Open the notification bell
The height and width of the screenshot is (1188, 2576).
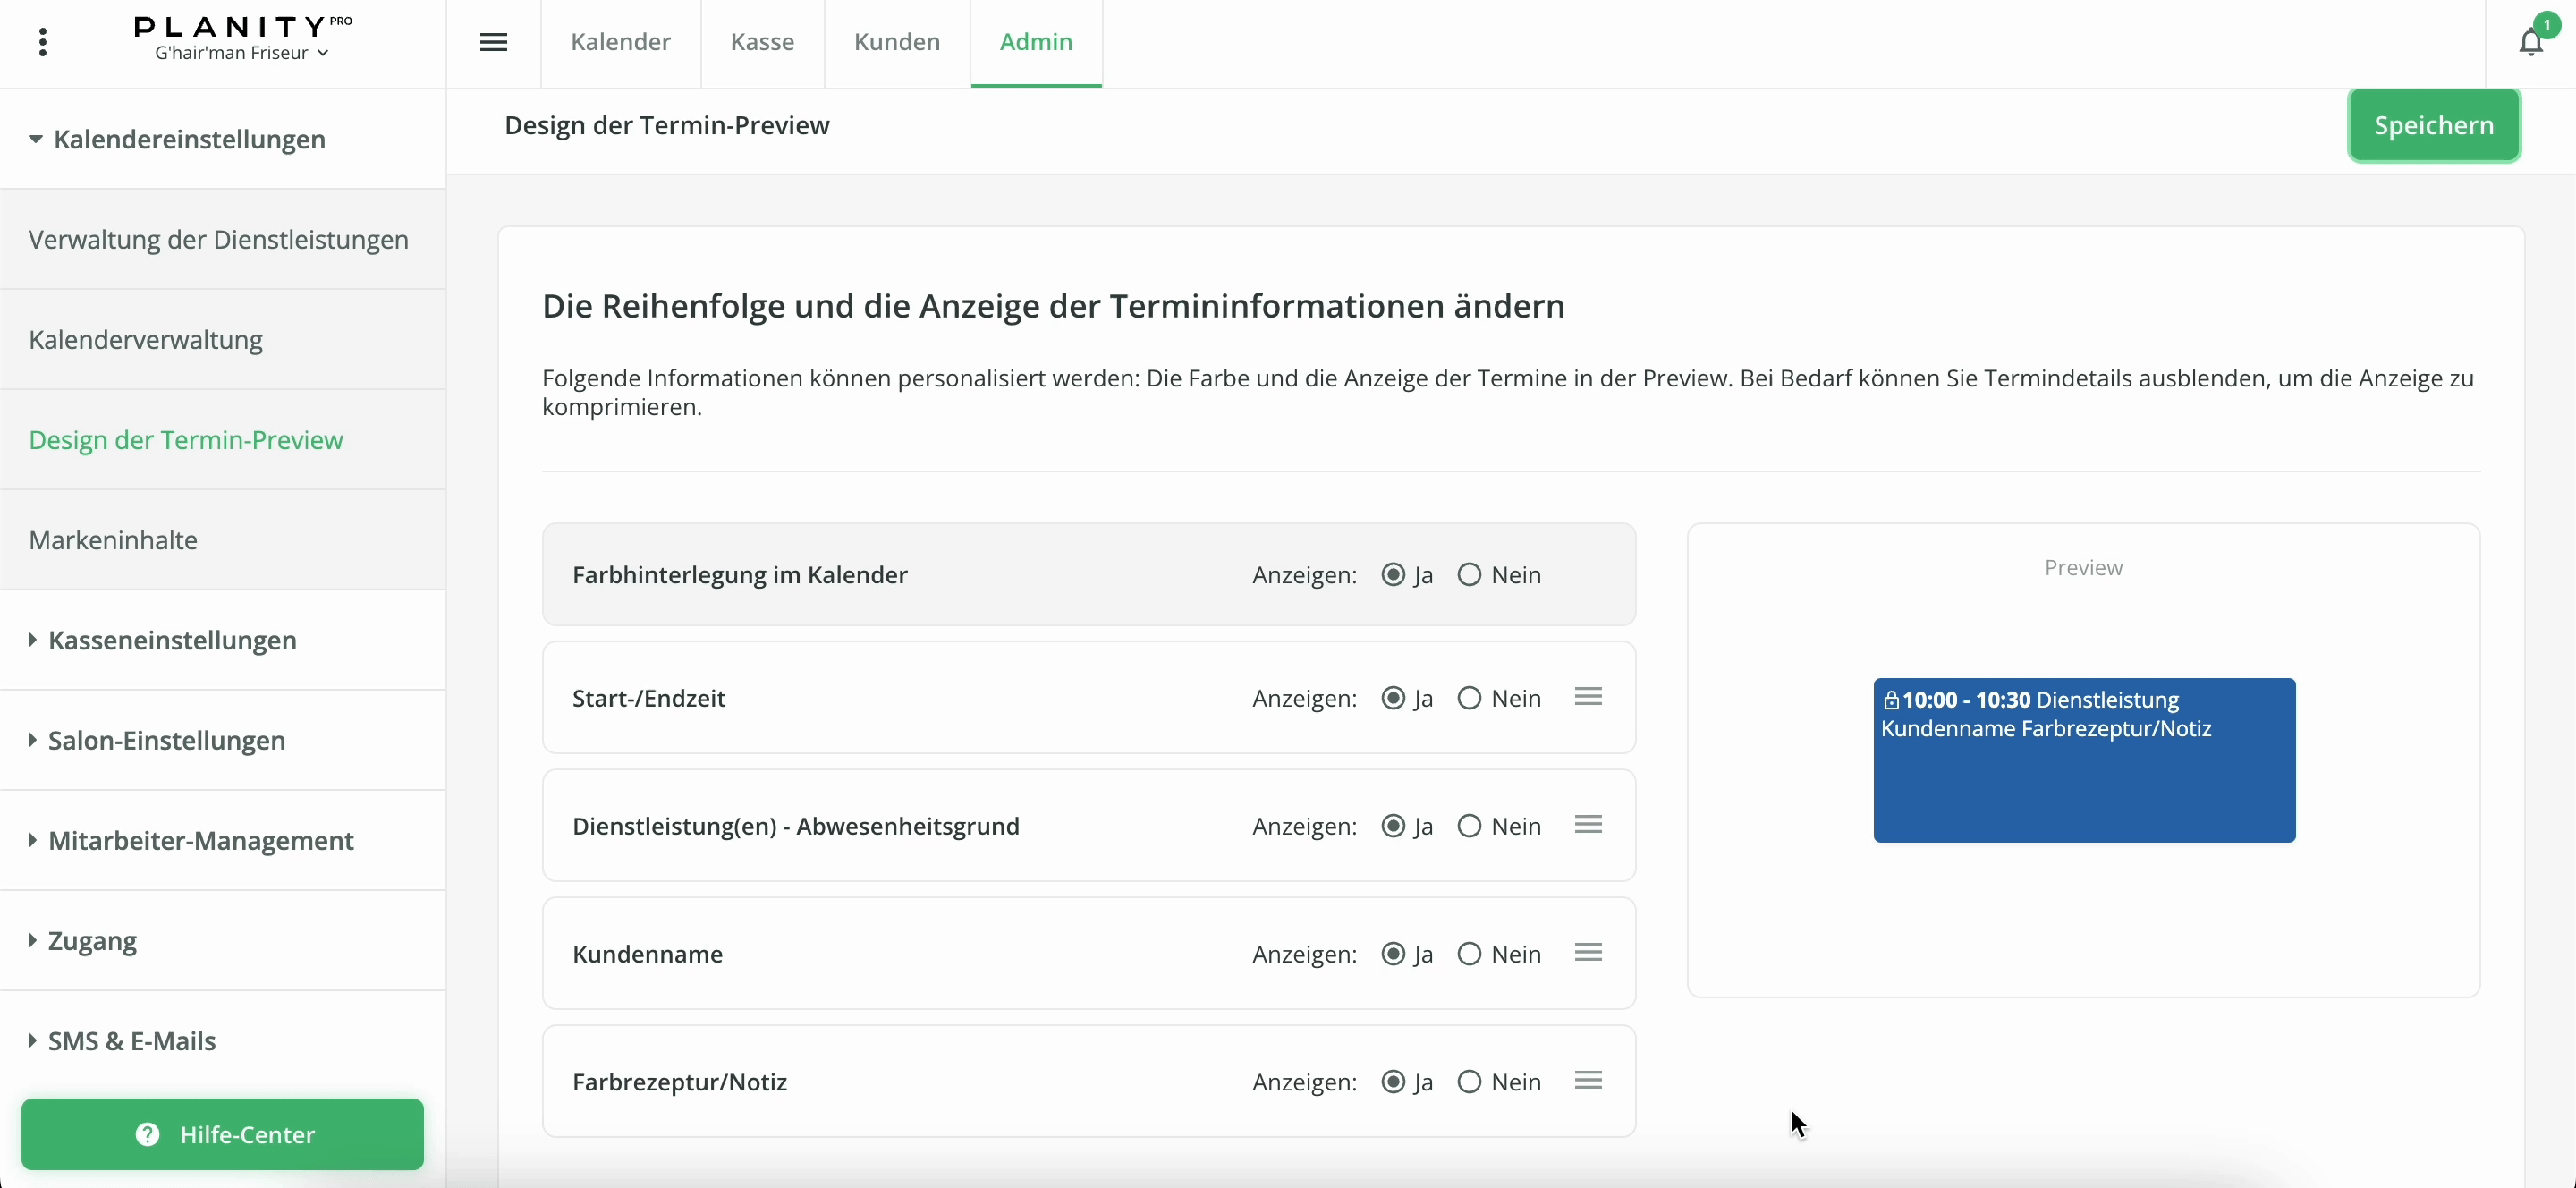tap(2530, 42)
